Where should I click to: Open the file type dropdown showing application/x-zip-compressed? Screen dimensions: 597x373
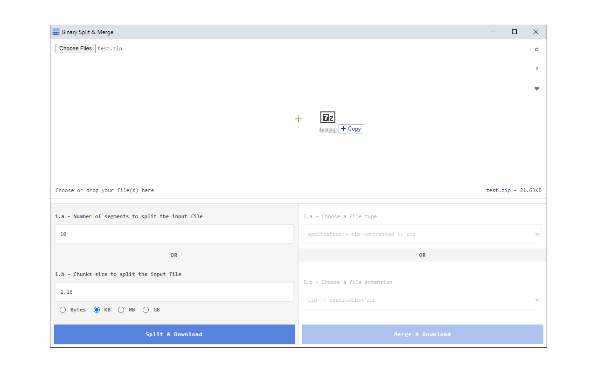[x=422, y=234]
